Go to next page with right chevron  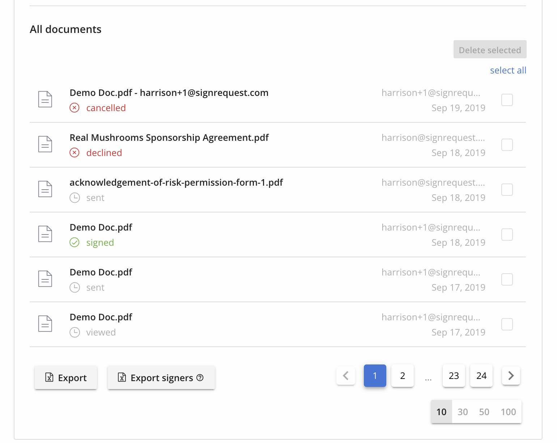(x=511, y=376)
